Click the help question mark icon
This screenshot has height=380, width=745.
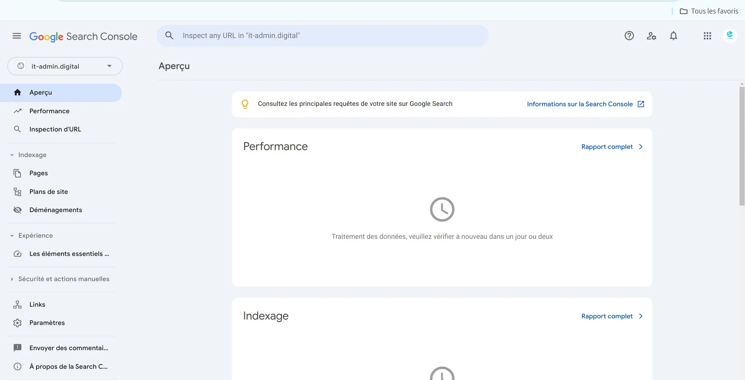tap(629, 36)
